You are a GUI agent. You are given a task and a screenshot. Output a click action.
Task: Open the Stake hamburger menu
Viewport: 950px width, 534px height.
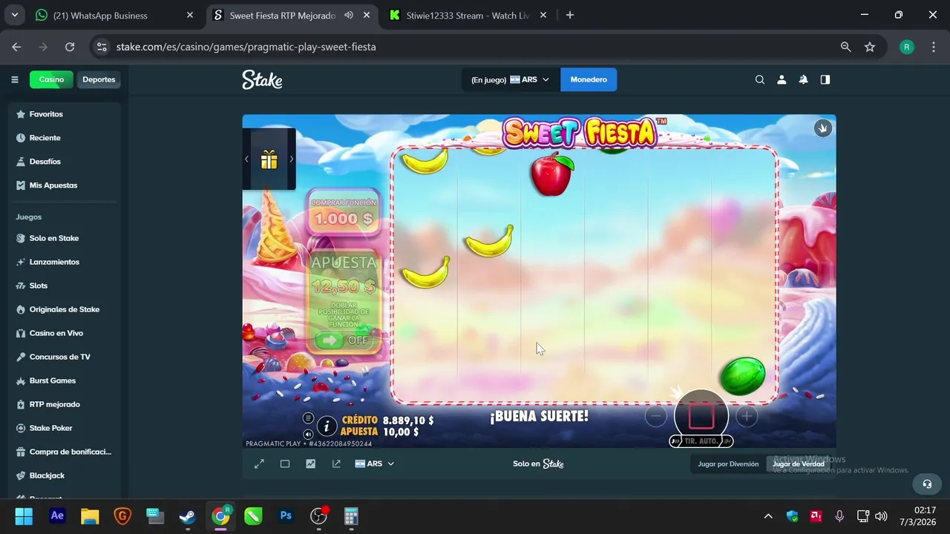coord(14,79)
